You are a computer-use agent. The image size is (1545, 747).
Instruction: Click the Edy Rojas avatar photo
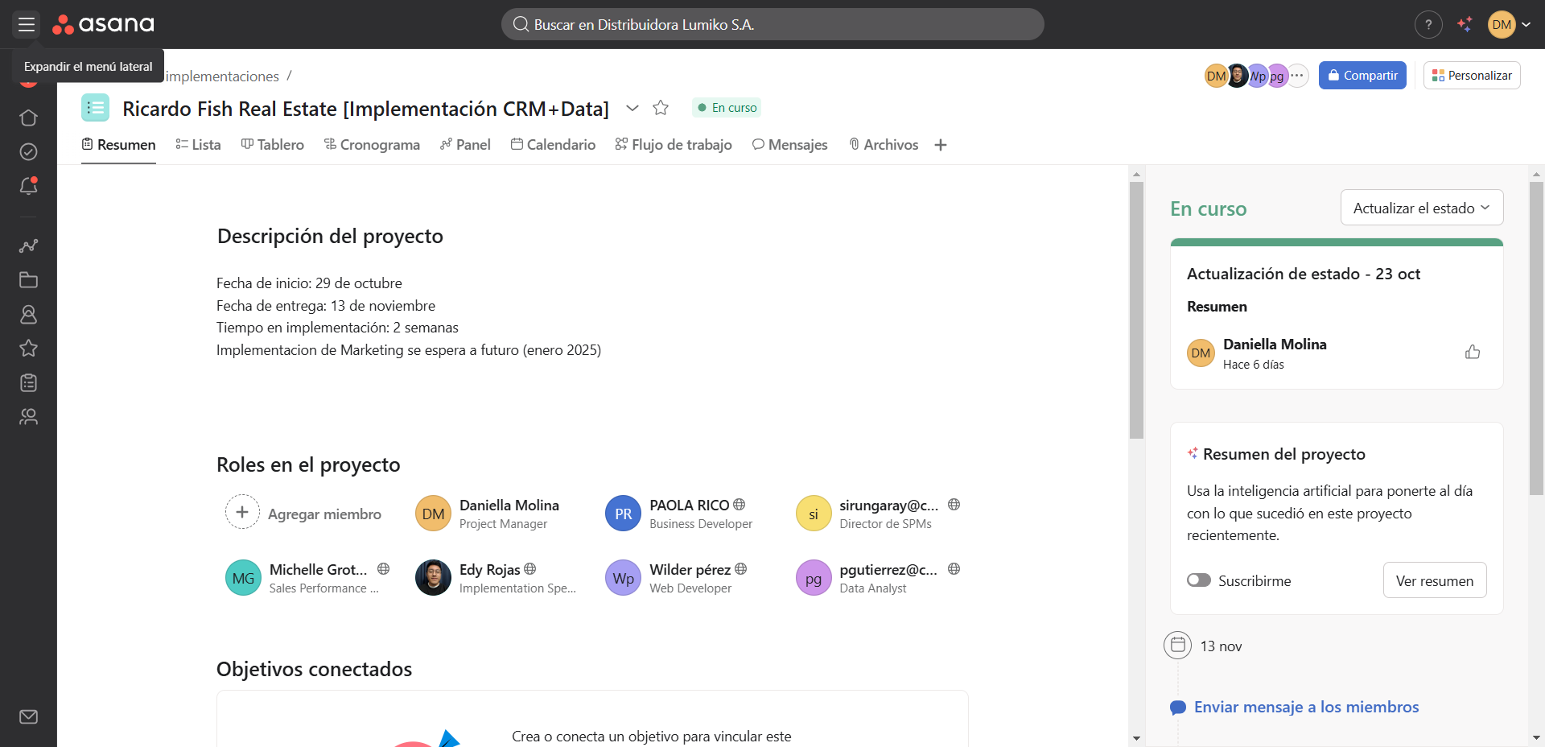point(433,578)
